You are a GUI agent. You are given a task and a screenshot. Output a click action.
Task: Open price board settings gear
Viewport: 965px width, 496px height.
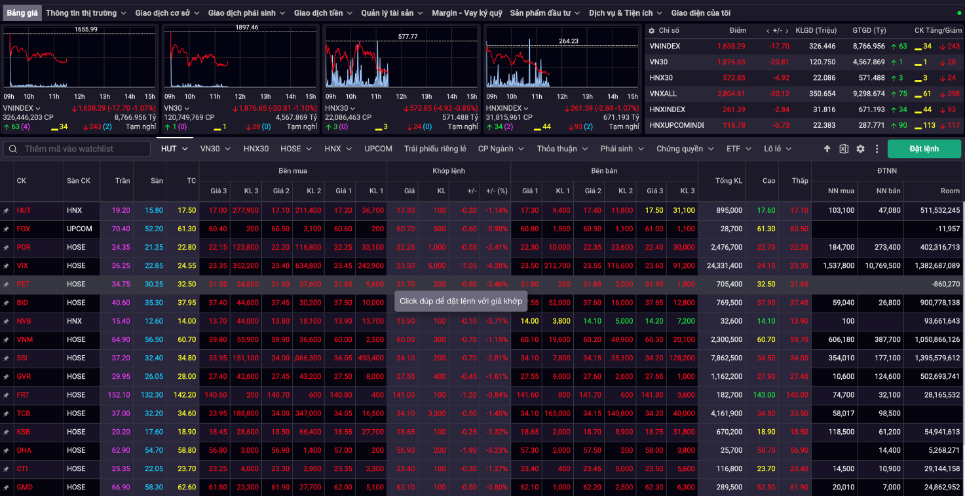pos(860,149)
